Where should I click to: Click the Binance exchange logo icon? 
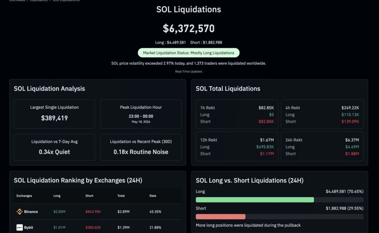pos(20,212)
